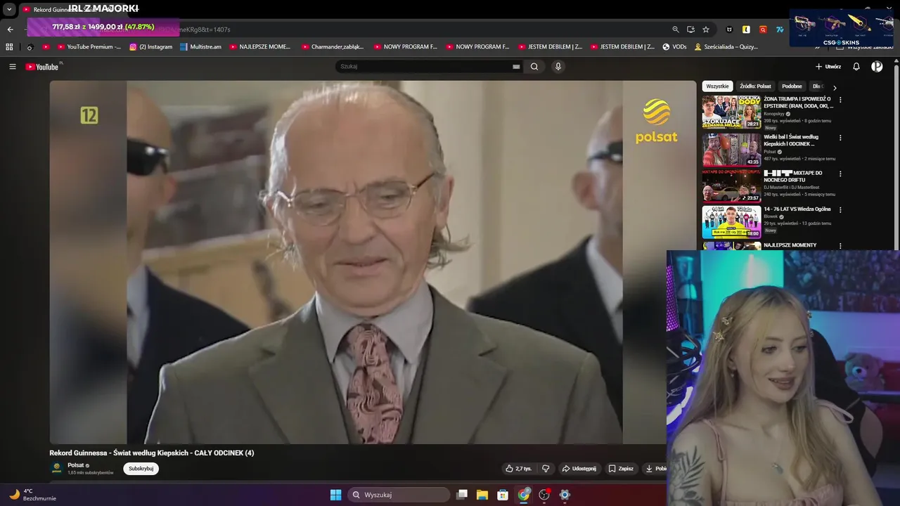Open the Windows Start button
Viewport: 900px width, 506px height.
[x=336, y=495]
